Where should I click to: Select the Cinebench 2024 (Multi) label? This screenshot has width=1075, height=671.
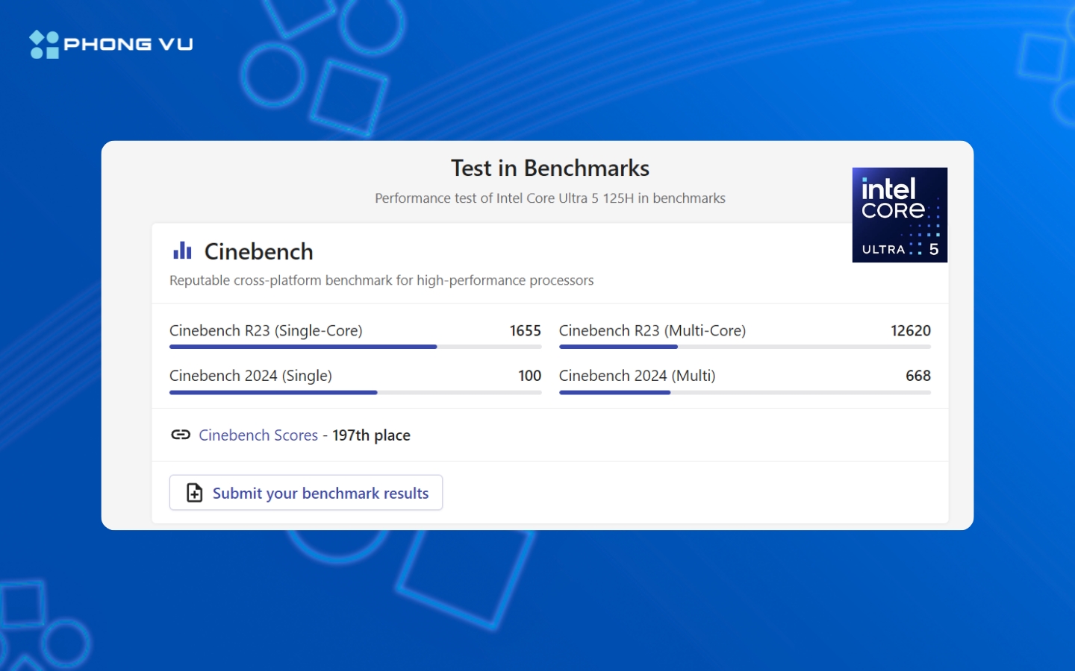pos(637,376)
